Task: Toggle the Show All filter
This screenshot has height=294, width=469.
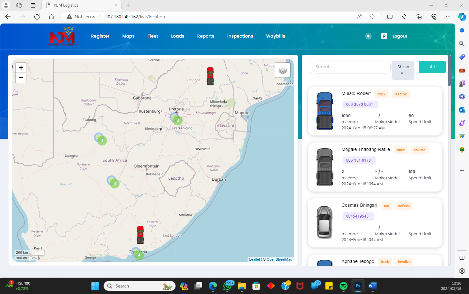Action: [x=403, y=70]
